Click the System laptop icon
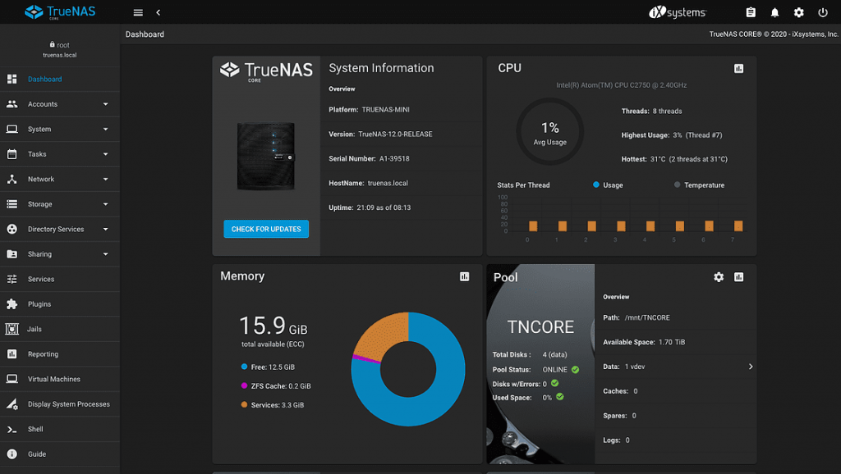Image resolution: width=841 pixels, height=474 pixels. click(x=11, y=129)
